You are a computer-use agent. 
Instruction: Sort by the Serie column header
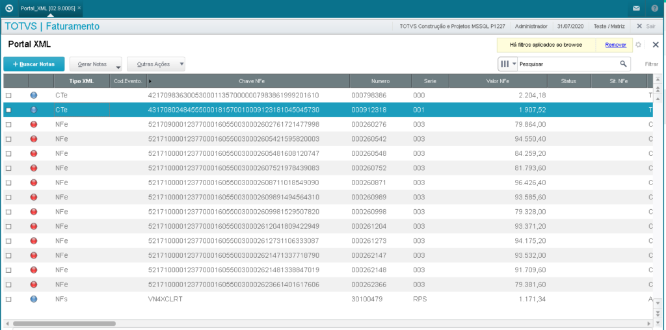[430, 81]
